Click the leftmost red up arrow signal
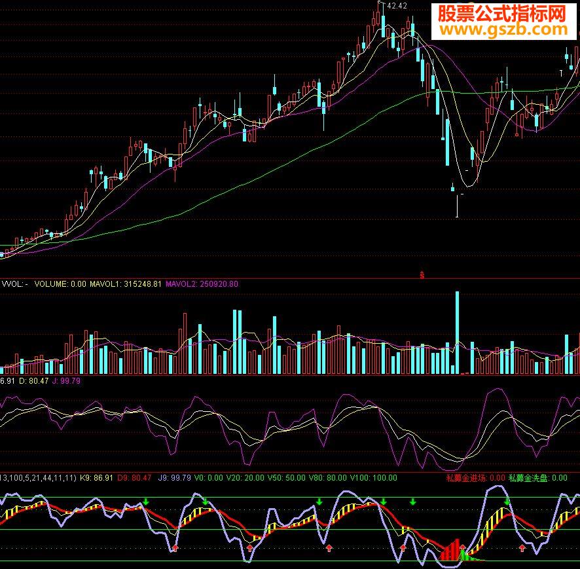Viewport: 580px width, 569px height. pos(175,548)
